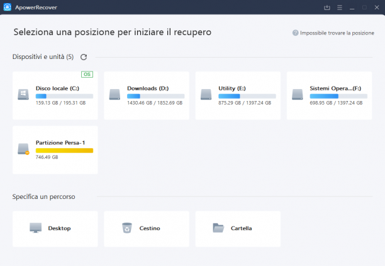Viewport: 385px width, 266px height.
Task: Select the Partizione Persa-1 lost partition card
Action: pos(55,150)
